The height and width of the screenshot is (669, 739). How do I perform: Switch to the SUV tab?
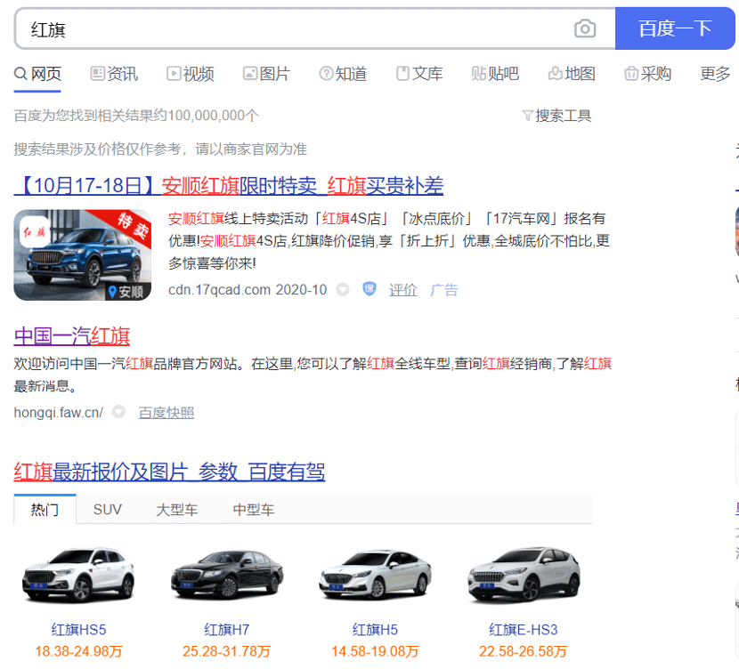pos(108,510)
